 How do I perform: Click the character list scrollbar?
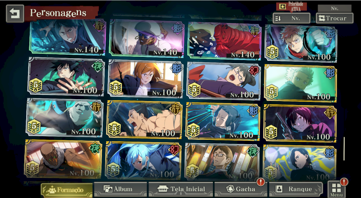344,149
